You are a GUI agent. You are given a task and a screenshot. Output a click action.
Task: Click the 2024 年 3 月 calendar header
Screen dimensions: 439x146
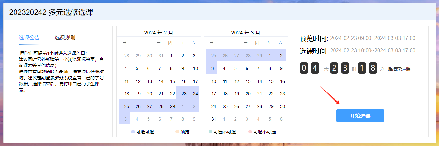(x=246, y=33)
